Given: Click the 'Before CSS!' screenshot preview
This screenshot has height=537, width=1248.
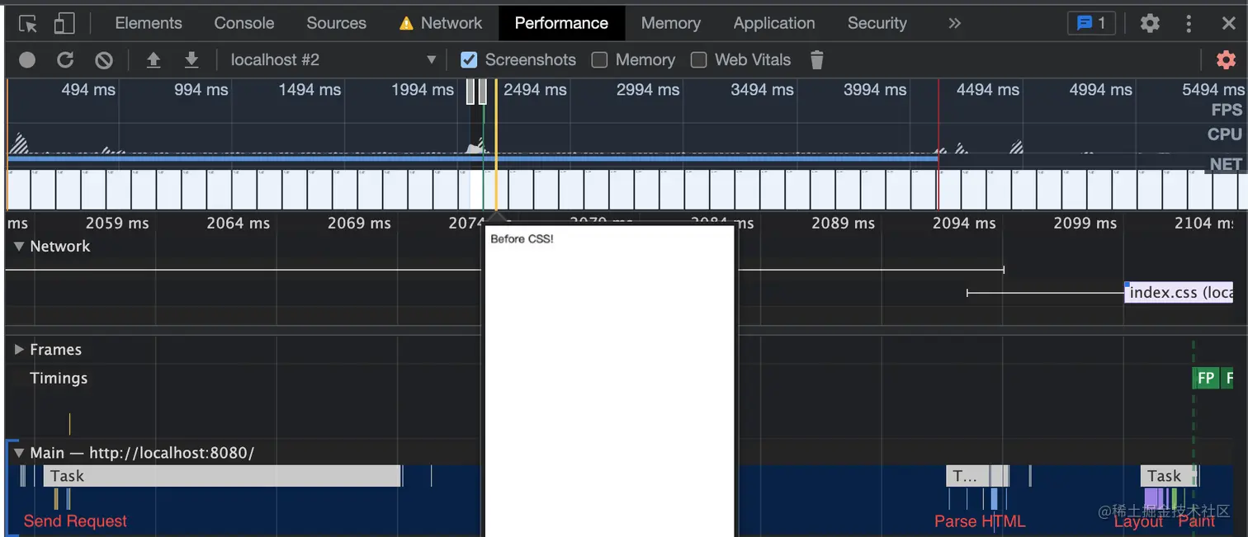Looking at the screenshot, I should (x=609, y=380).
